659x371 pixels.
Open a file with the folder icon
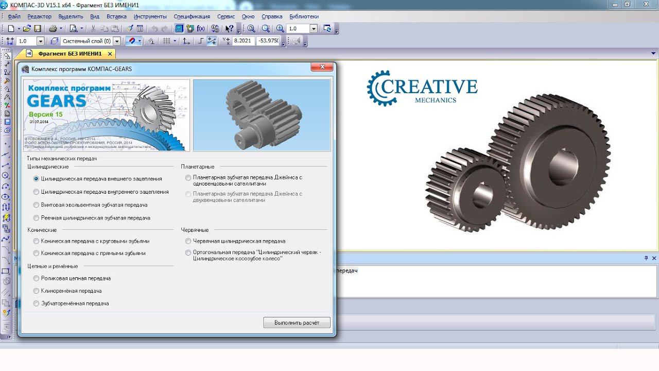click(x=27, y=29)
